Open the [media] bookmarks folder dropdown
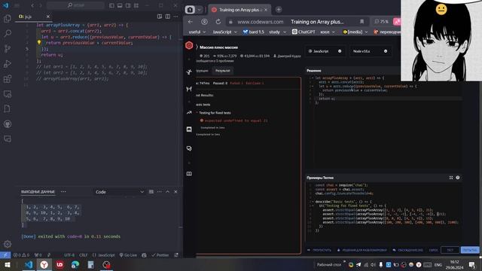The height and width of the screenshot is (271, 482). pyautogui.click(x=355, y=32)
